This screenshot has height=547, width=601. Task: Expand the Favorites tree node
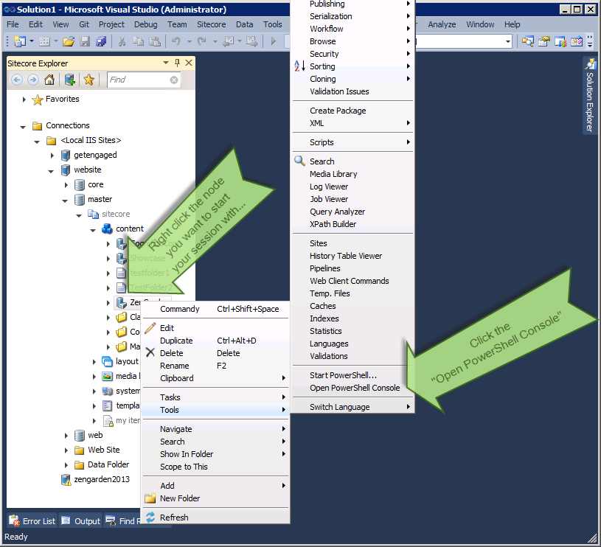coord(24,100)
